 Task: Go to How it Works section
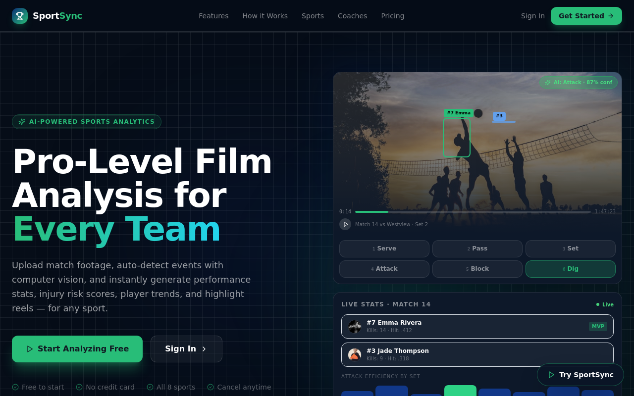265,16
